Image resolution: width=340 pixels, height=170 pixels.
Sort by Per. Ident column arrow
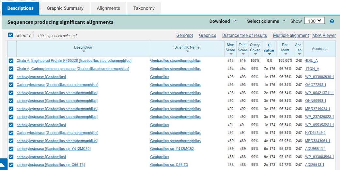286,54
